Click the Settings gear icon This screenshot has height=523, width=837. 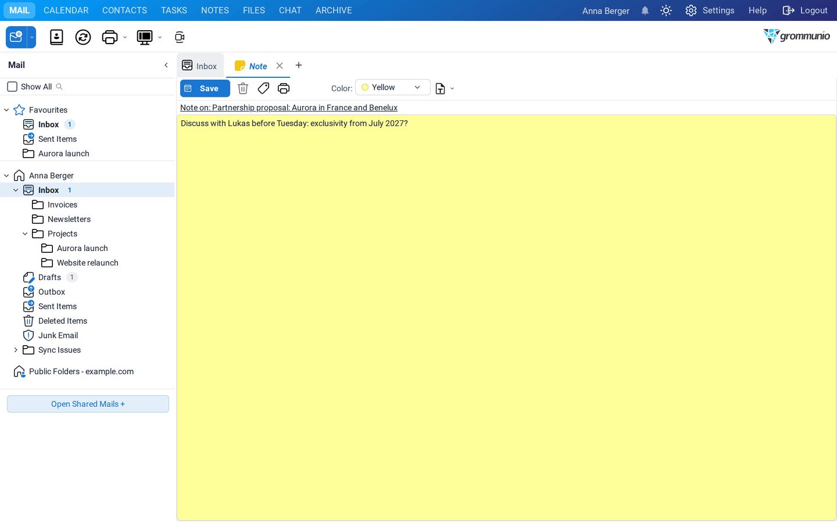click(x=691, y=10)
